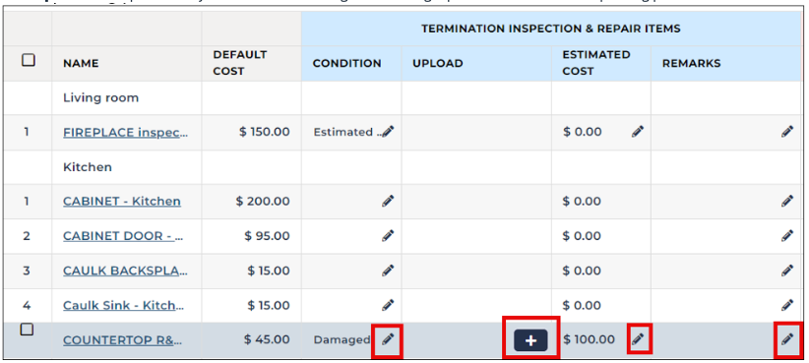Open FIREPLACE inspection item link
809x363 pixels.
[125, 133]
